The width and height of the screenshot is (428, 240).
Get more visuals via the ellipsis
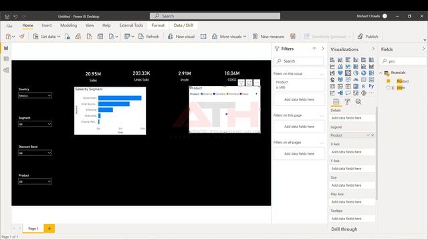371,93
